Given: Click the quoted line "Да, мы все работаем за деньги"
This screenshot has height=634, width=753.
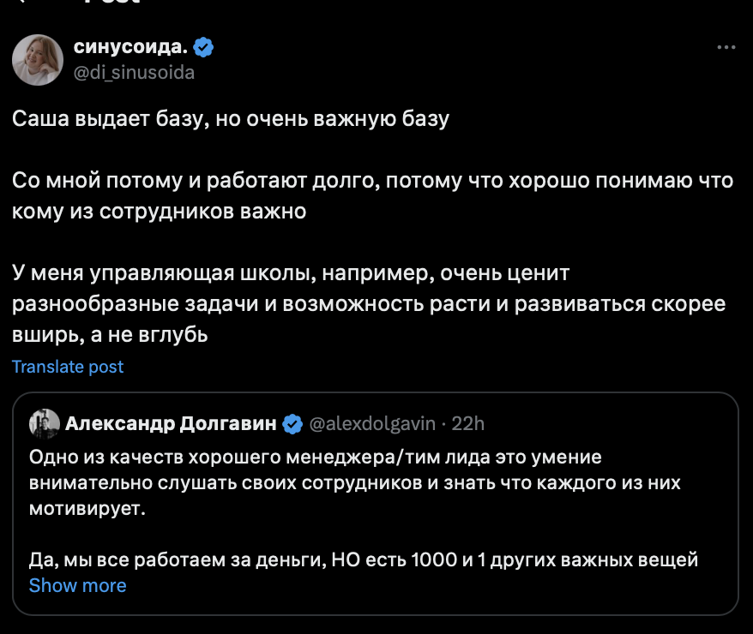Looking at the screenshot, I should (x=364, y=560).
